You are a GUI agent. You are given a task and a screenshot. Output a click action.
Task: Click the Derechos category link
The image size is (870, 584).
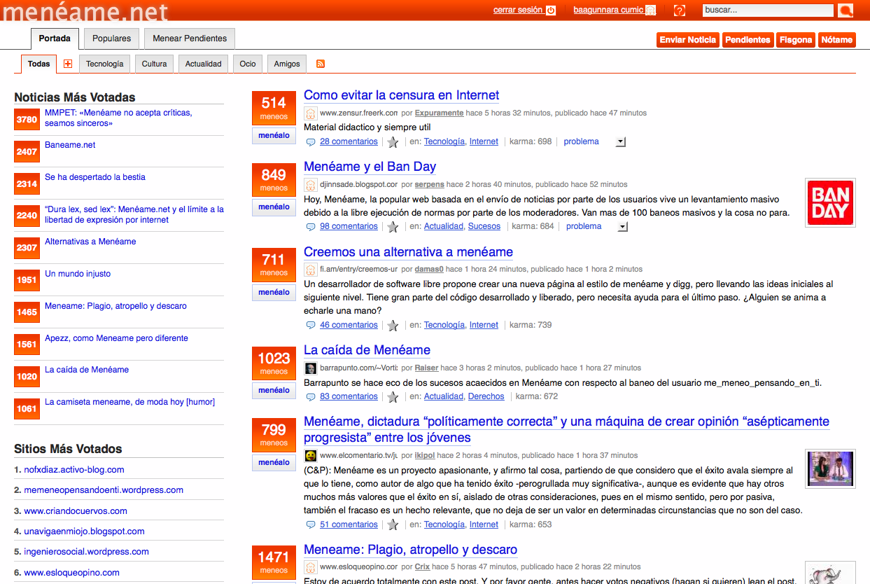[x=486, y=396]
